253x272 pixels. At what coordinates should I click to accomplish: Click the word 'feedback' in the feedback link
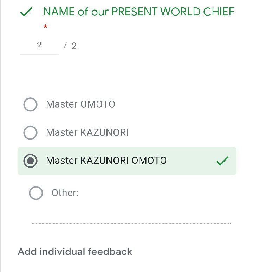click(110, 252)
